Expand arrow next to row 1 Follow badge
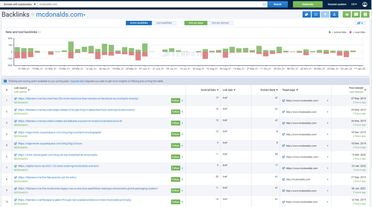 (182, 101)
